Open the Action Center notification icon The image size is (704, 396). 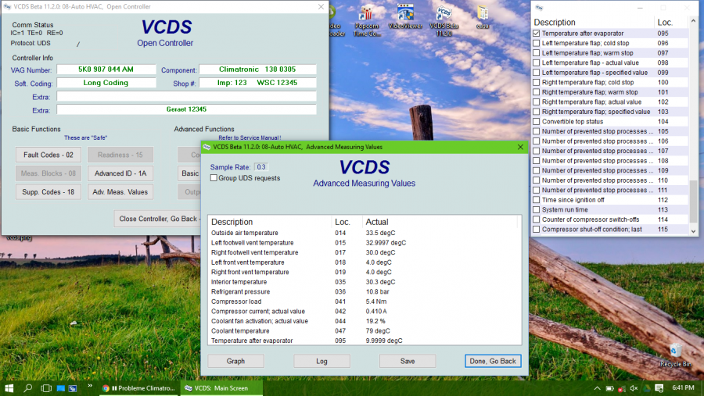659,388
